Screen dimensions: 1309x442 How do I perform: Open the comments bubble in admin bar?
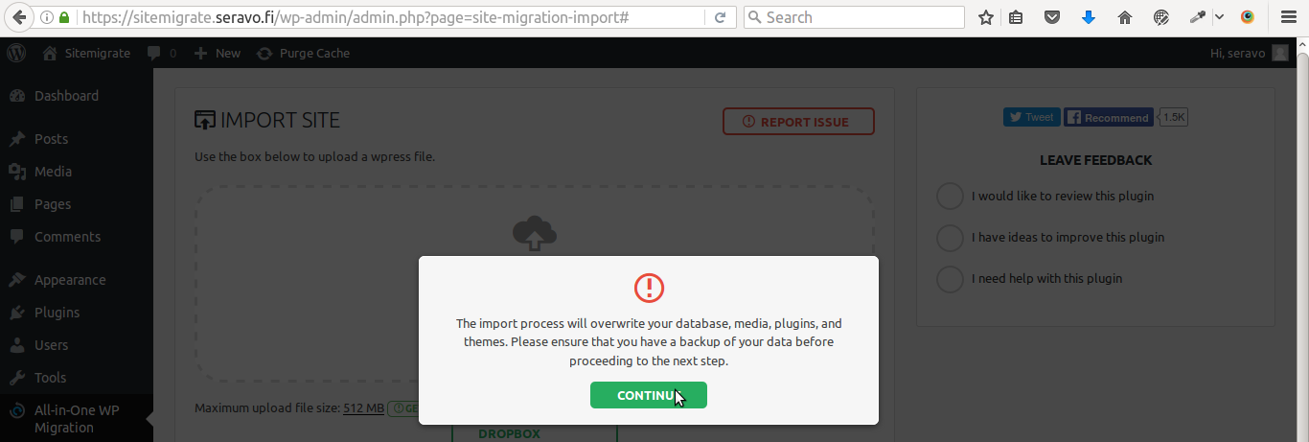162,54
